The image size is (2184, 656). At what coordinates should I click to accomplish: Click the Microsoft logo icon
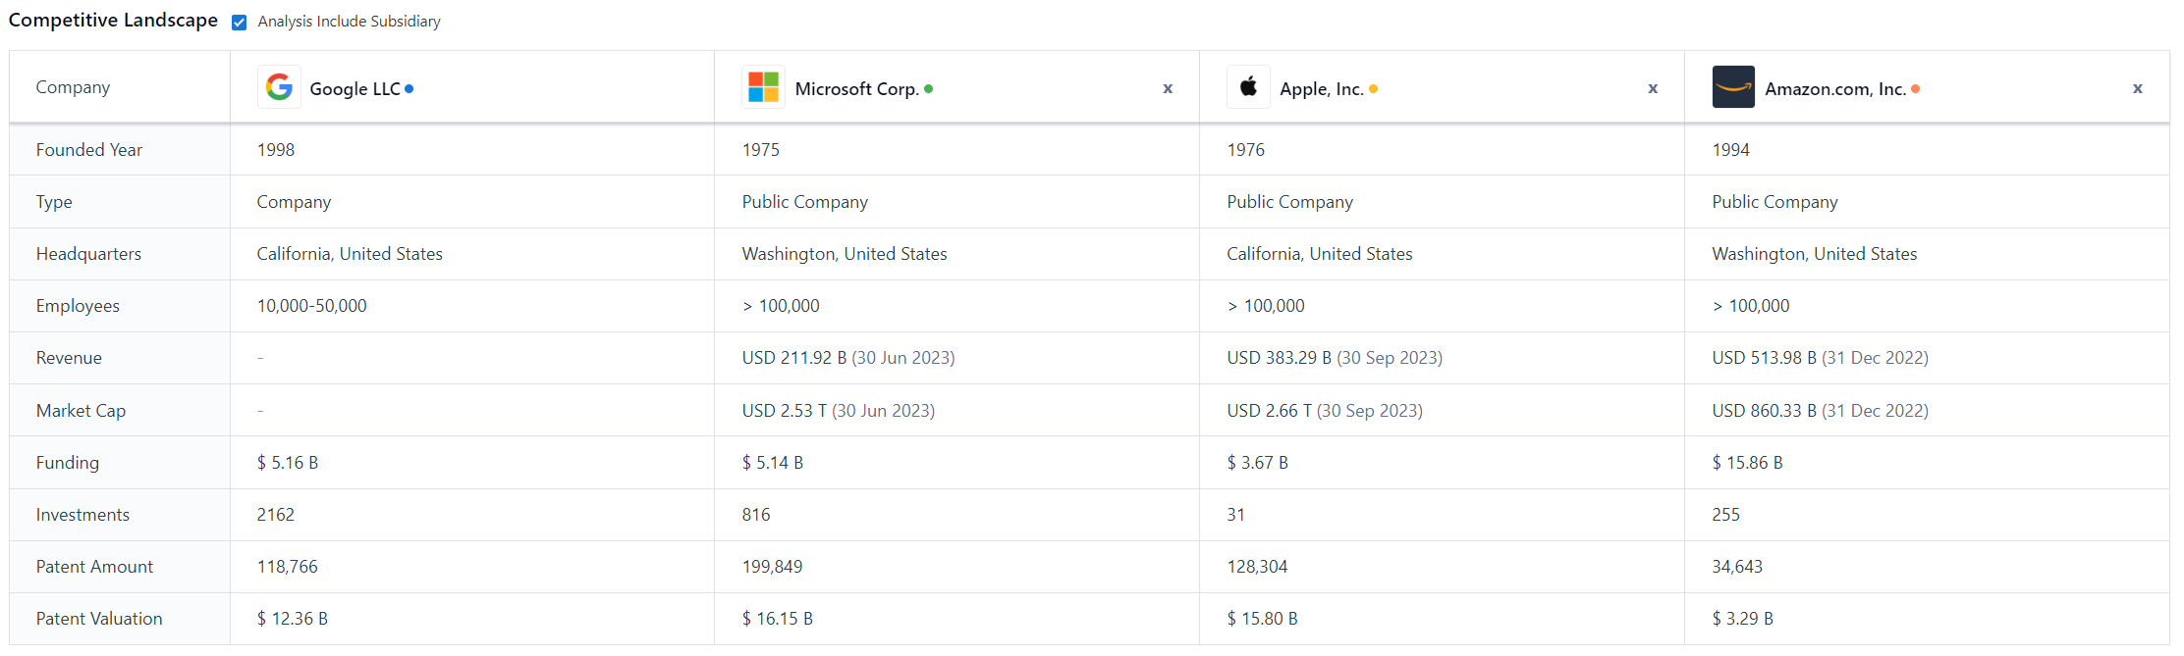click(763, 87)
